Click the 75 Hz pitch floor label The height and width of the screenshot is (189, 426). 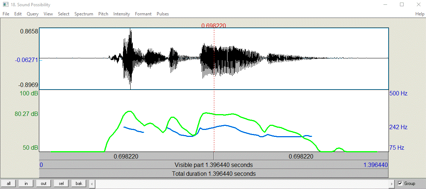[x=397, y=148]
